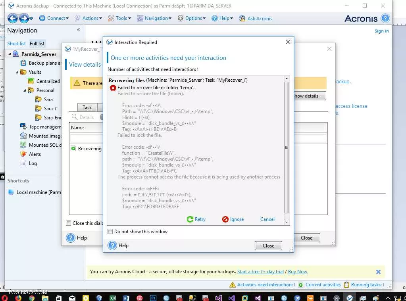Open the Options dropdown menu

tap(192, 18)
